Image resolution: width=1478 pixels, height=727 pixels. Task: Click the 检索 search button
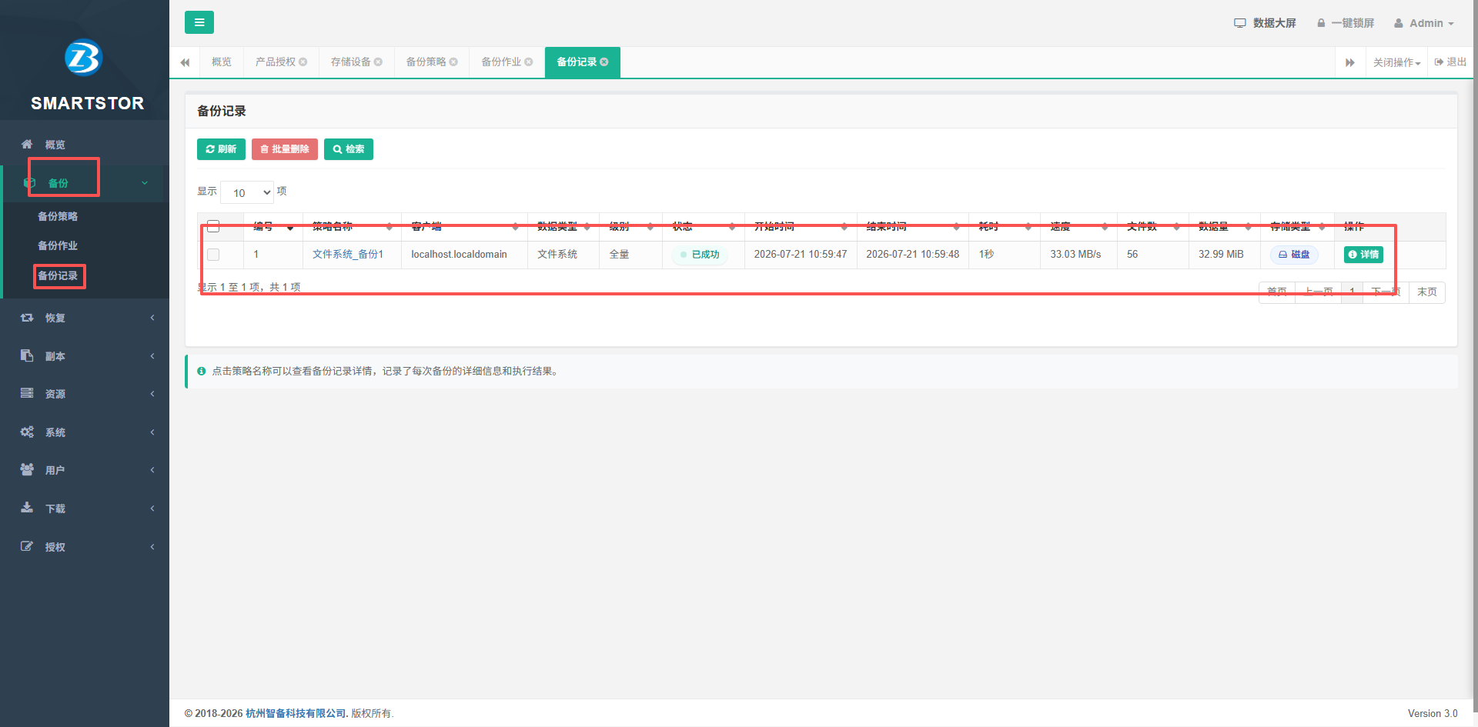point(349,149)
